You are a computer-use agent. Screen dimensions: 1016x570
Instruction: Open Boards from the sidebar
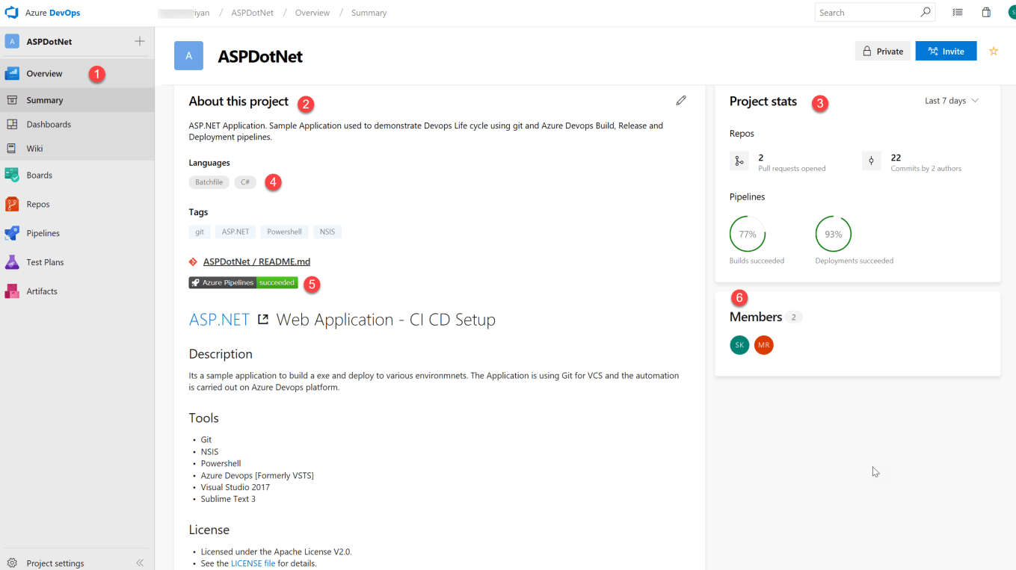coord(39,176)
